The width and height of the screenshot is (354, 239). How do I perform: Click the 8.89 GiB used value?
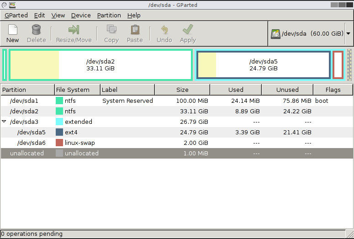247,111
